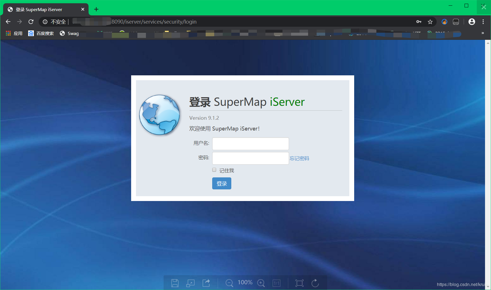
Task: Expand the bookmarks overflow chevron
Action: coord(482,33)
